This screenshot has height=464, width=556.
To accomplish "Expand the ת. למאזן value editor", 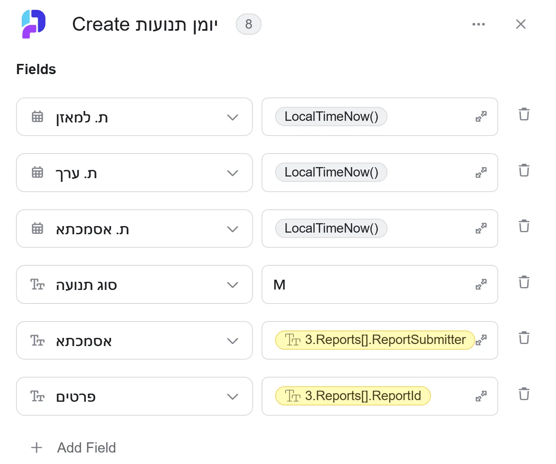I will (x=481, y=117).
